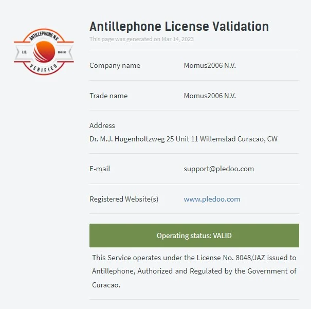Viewport: 311px width, 309px height.
Task: Click the Antillephone N.V. verified seal logo
Action: click(x=44, y=52)
